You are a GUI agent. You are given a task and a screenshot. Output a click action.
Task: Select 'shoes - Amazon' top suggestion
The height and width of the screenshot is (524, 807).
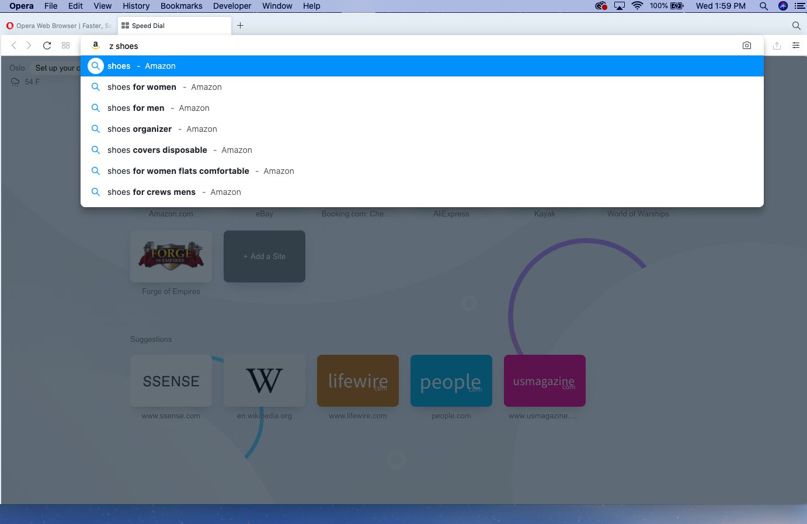click(422, 66)
